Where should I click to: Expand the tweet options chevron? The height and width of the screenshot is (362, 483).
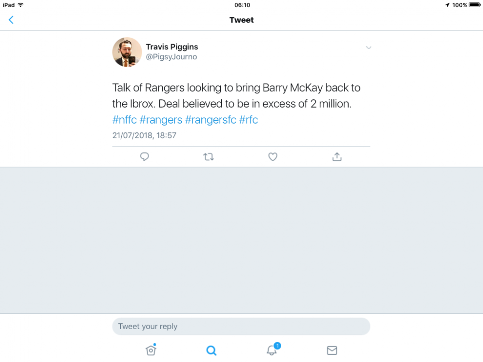pos(369,47)
